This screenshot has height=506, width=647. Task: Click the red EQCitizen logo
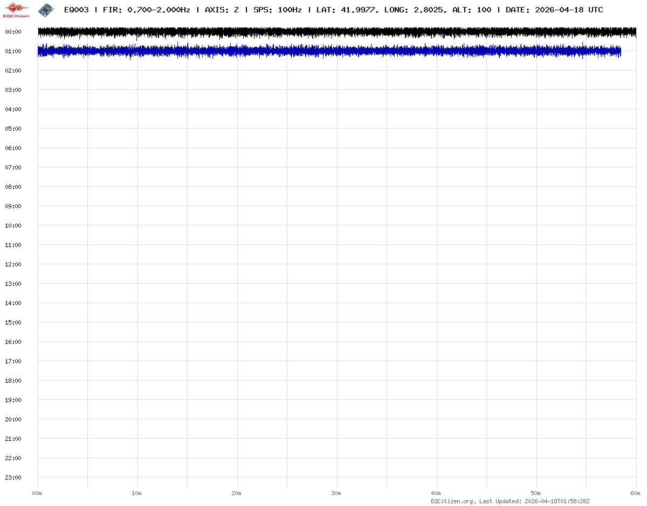[16, 10]
